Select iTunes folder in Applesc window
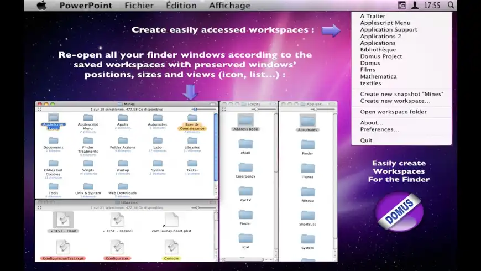Viewport: 481px width, 271px height. [307, 171]
